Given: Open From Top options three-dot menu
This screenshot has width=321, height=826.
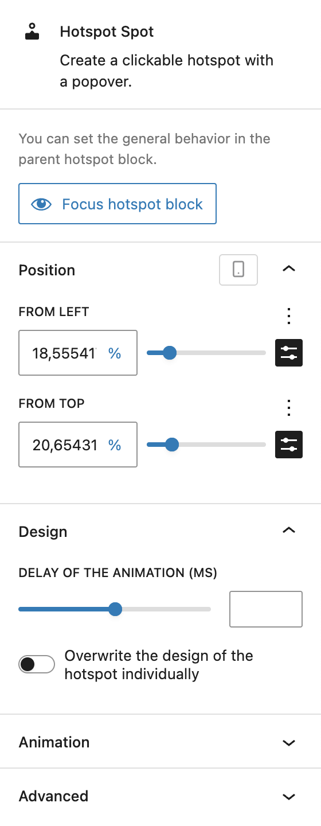Looking at the screenshot, I should (289, 407).
